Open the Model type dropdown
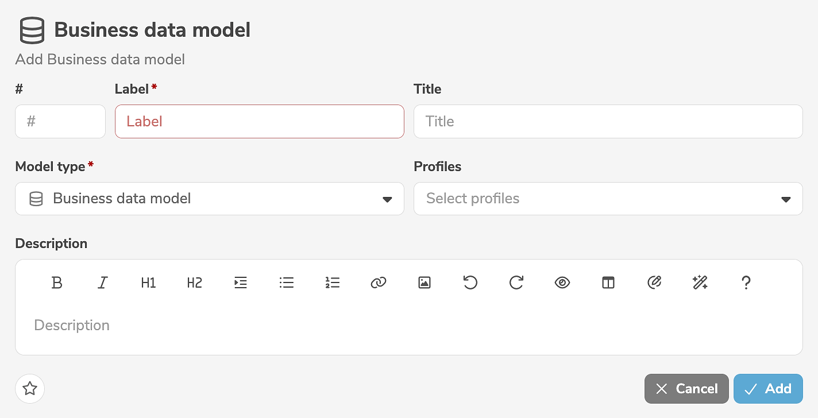Image resolution: width=818 pixels, height=418 pixels. point(210,199)
